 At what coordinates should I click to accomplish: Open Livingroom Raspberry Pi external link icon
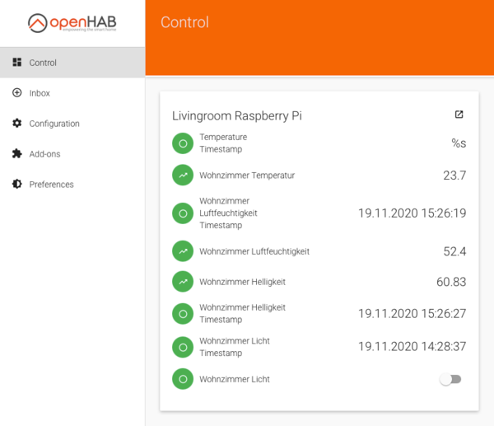[x=459, y=115]
